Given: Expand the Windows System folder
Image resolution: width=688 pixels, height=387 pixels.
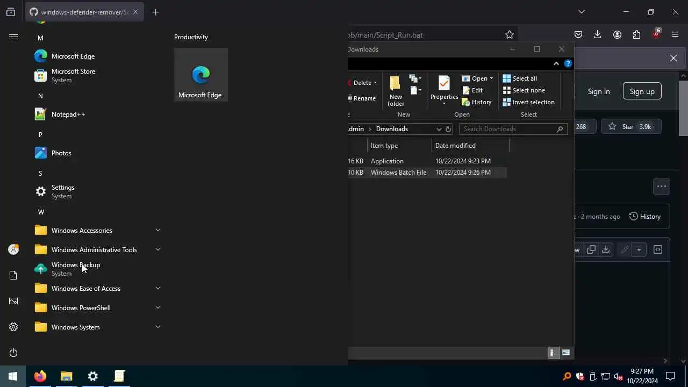Looking at the screenshot, I should pos(97,327).
